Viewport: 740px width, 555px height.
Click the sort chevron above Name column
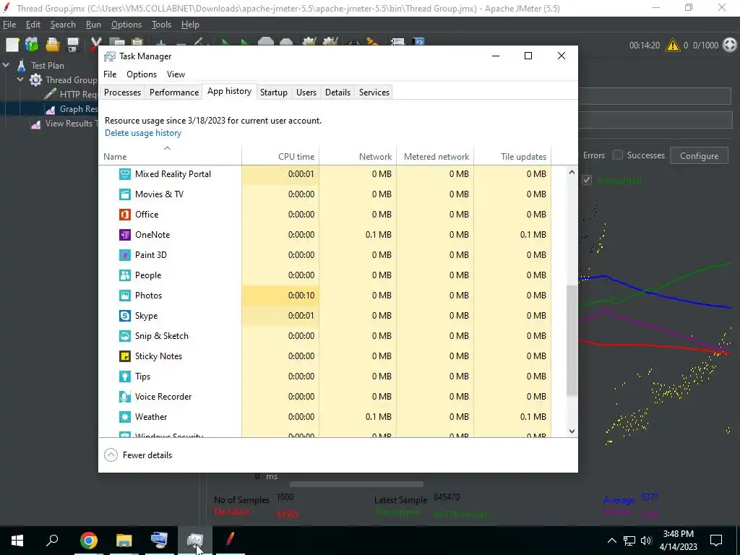coord(167,147)
